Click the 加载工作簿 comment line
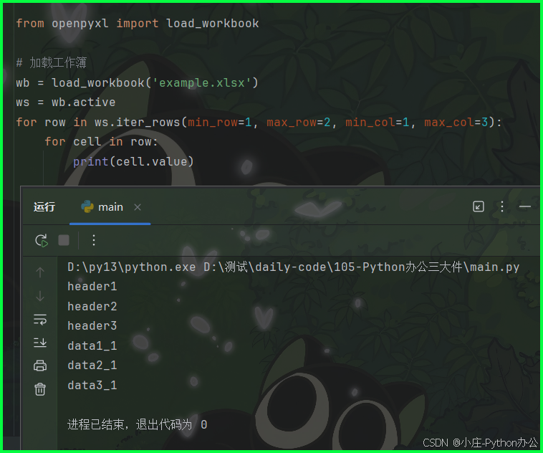This screenshot has width=543, height=453. [52, 63]
